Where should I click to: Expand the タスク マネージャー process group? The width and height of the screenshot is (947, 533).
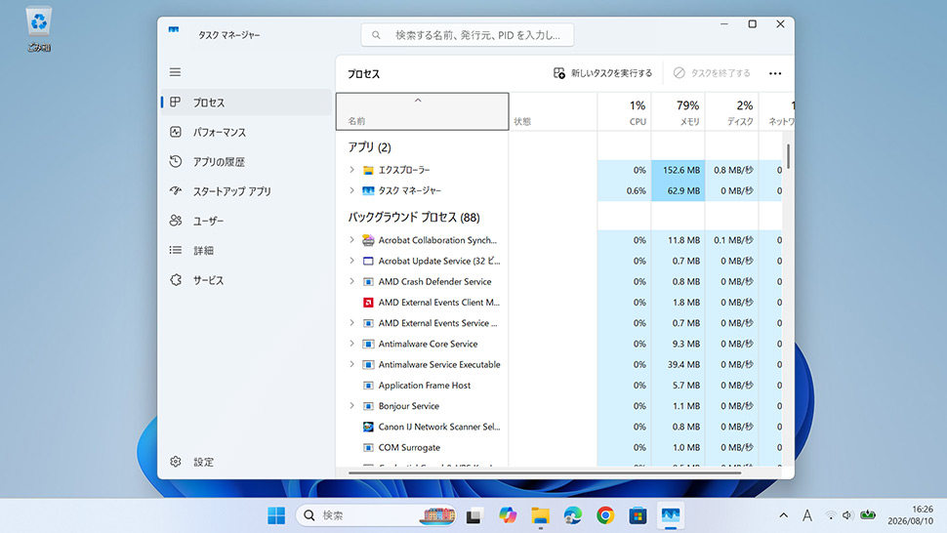click(x=351, y=190)
